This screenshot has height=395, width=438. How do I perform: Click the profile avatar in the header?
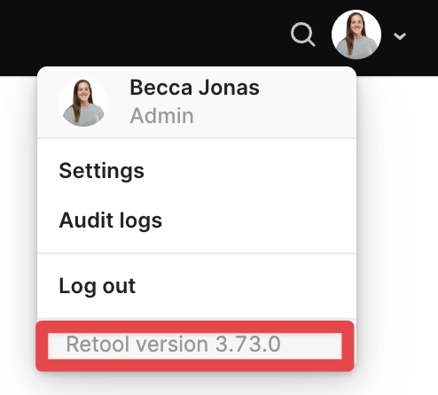point(356,35)
